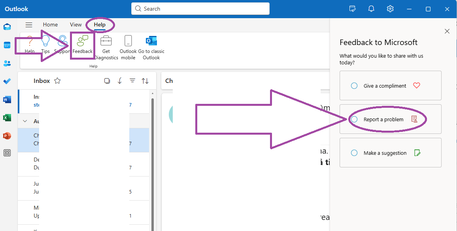The image size is (457, 231).
Task: Close the Feedback to Microsoft panel
Action: 447,31
